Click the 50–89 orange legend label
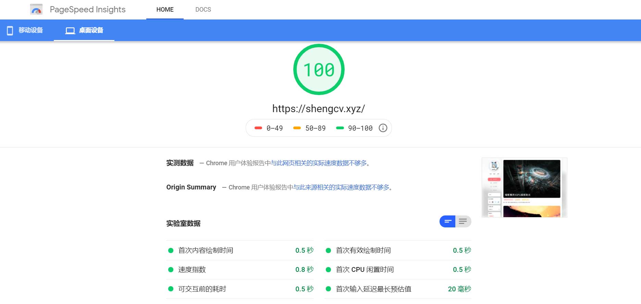This screenshot has height=304, width=641. coord(316,128)
